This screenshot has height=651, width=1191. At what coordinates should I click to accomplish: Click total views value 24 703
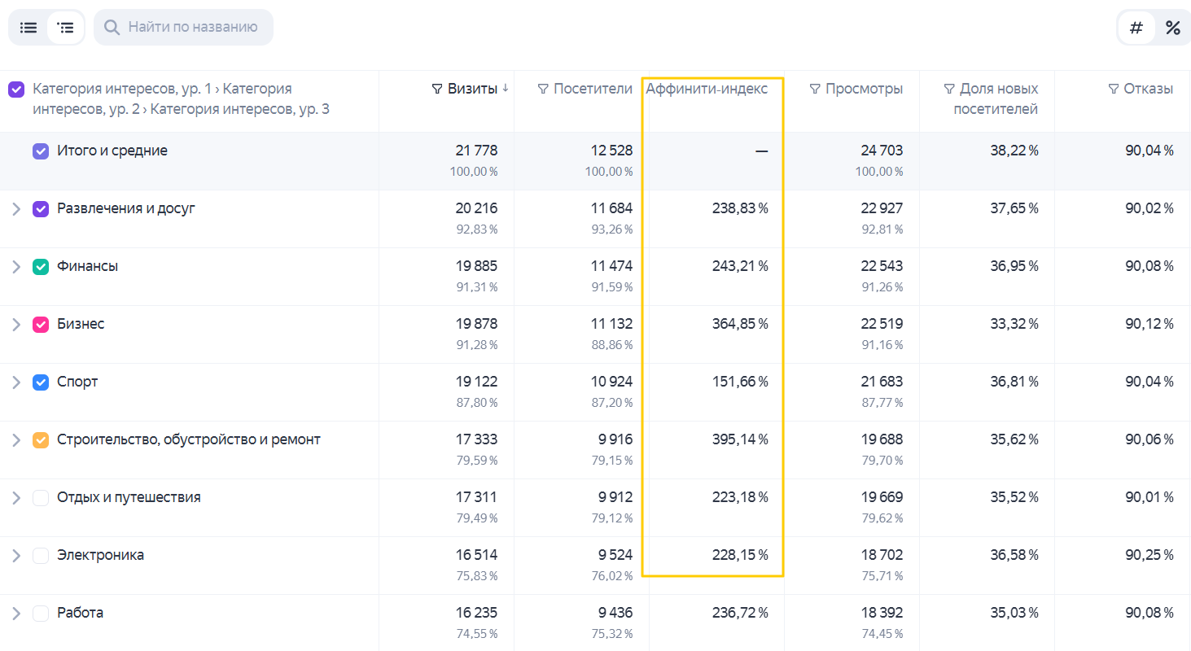tap(882, 151)
